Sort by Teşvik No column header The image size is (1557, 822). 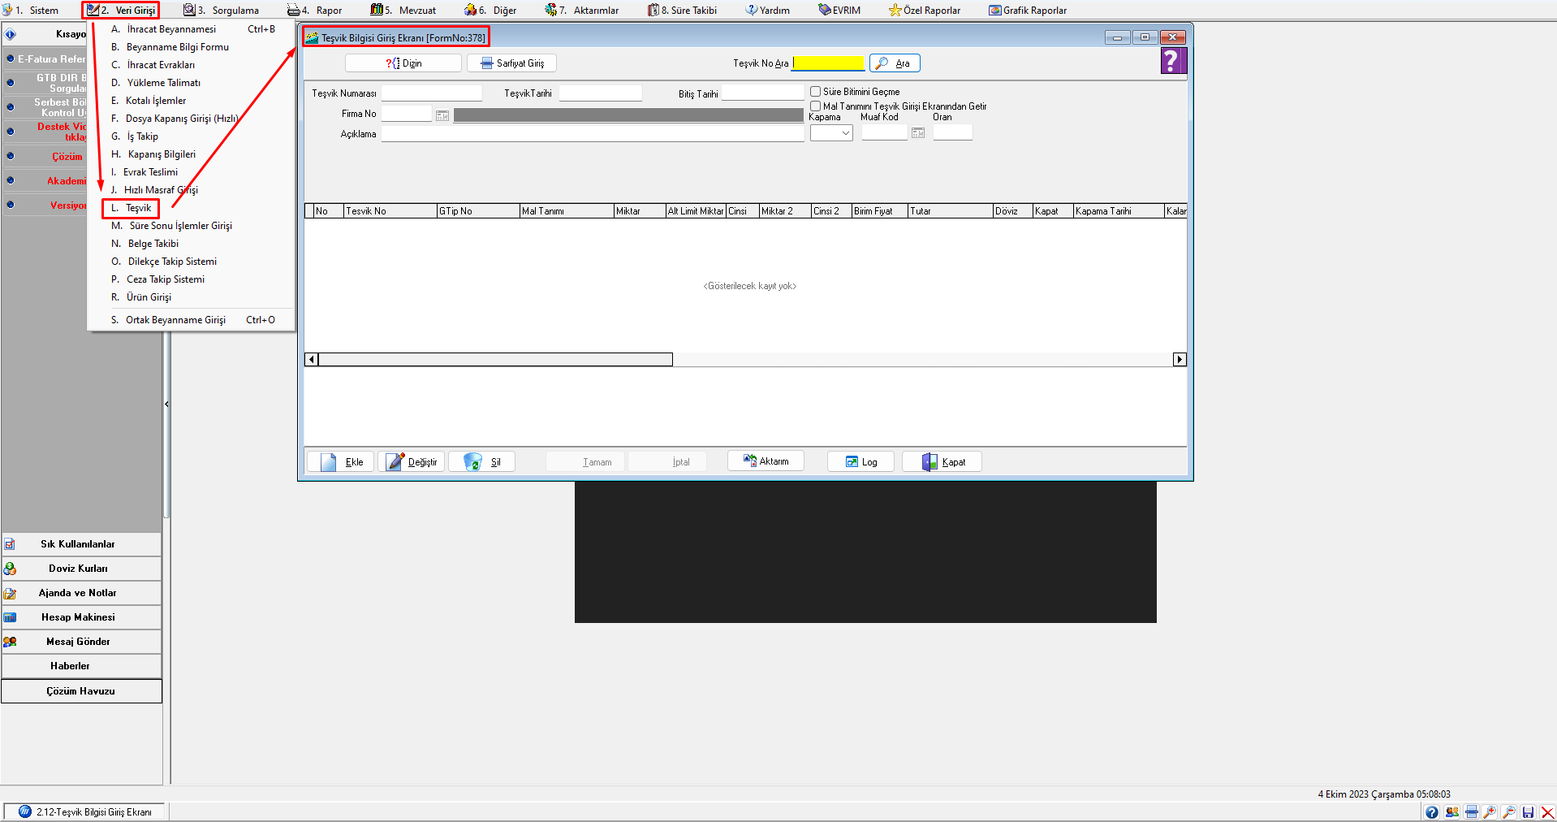click(x=390, y=211)
